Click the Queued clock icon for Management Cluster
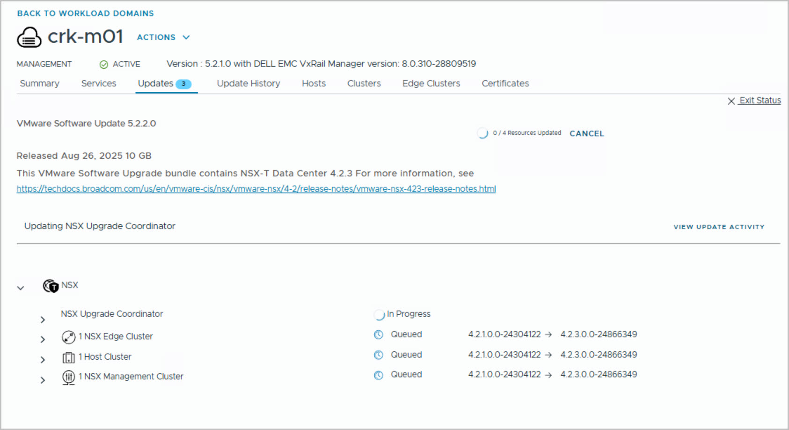Image resolution: width=789 pixels, height=430 pixels. tap(379, 375)
